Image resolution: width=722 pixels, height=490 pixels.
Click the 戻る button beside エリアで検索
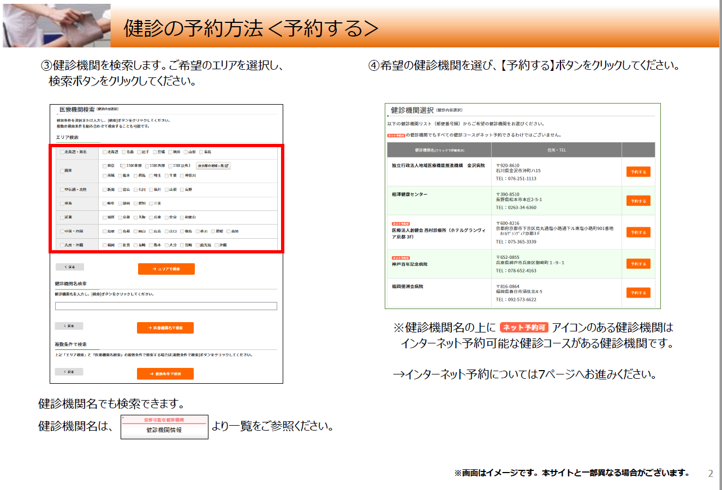click(70, 267)
